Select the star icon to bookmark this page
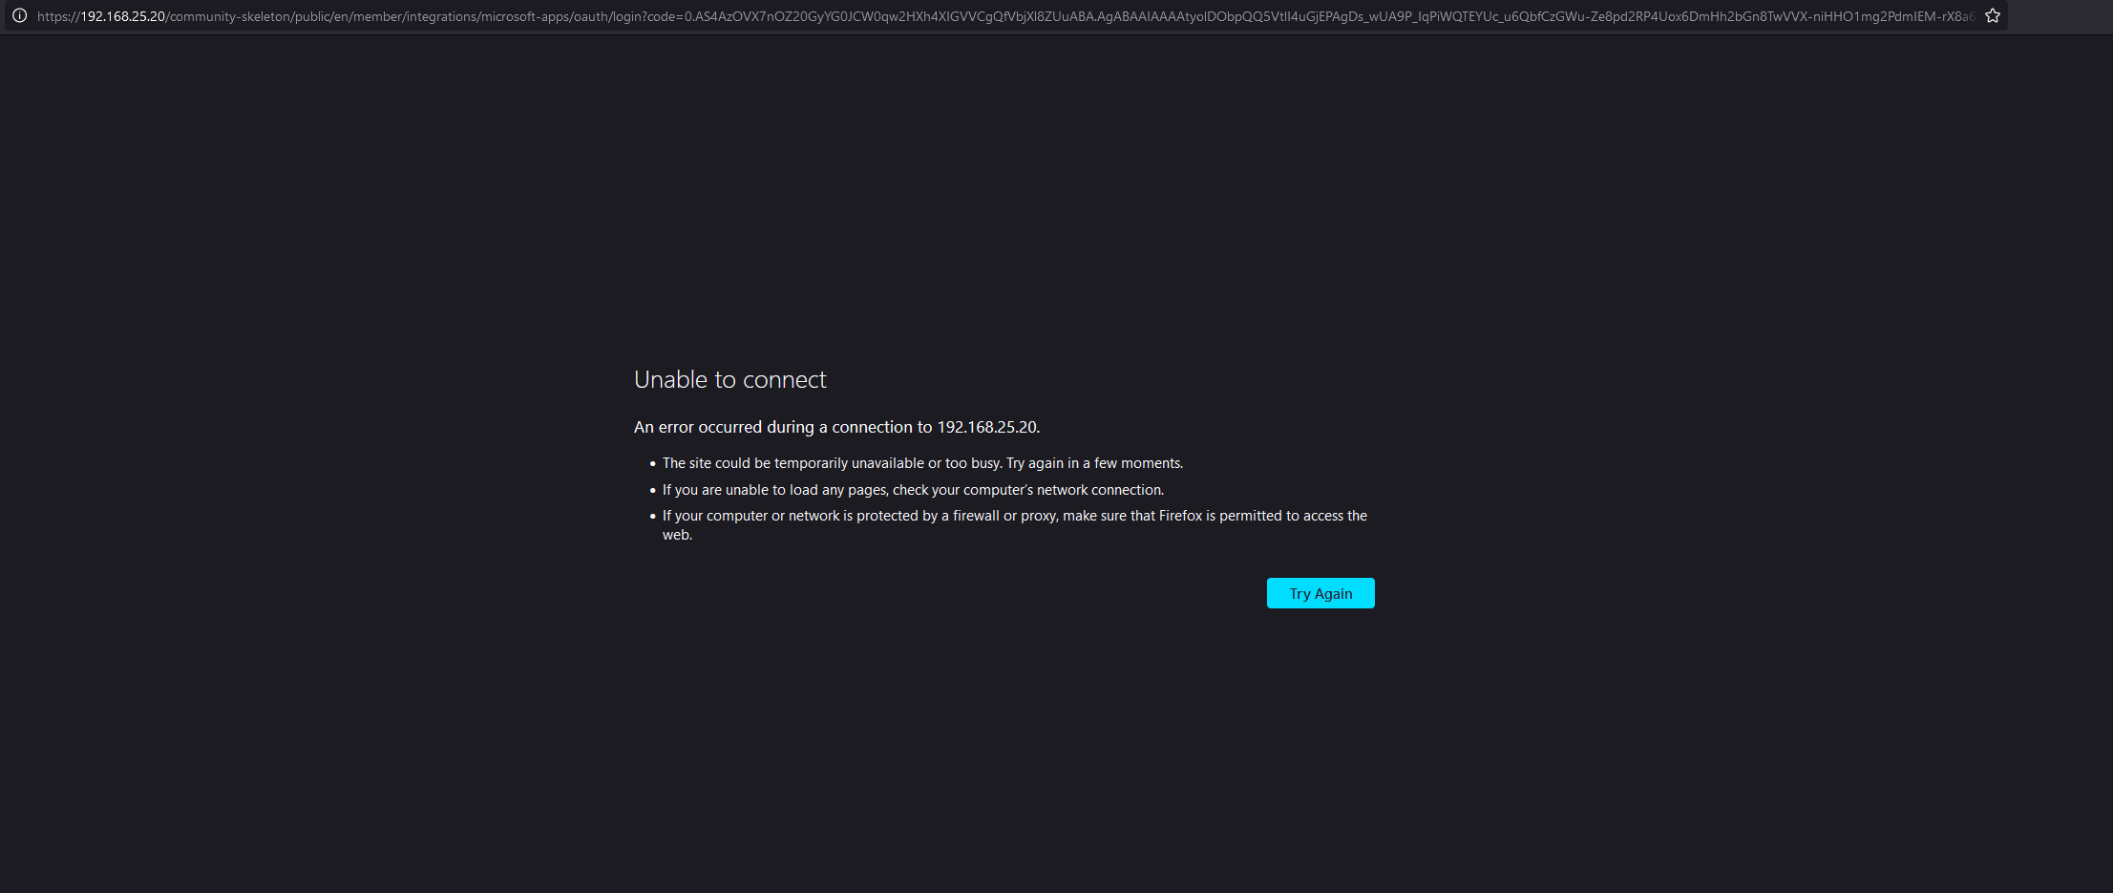2113x893 pixels. click(1993, 15)
